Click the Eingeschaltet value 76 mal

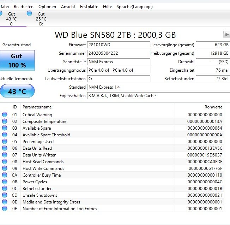click(x=213, y=70)
